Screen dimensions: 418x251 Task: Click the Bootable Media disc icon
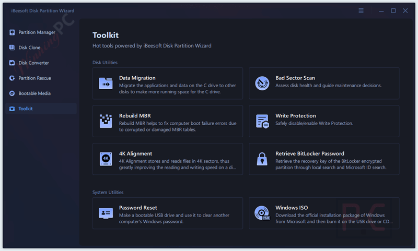pos(12,93)
